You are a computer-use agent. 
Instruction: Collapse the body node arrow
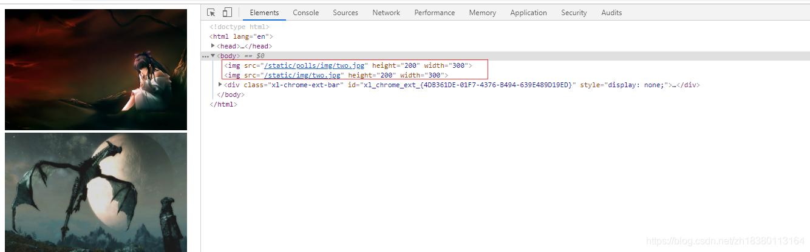[x=213, y=56]
